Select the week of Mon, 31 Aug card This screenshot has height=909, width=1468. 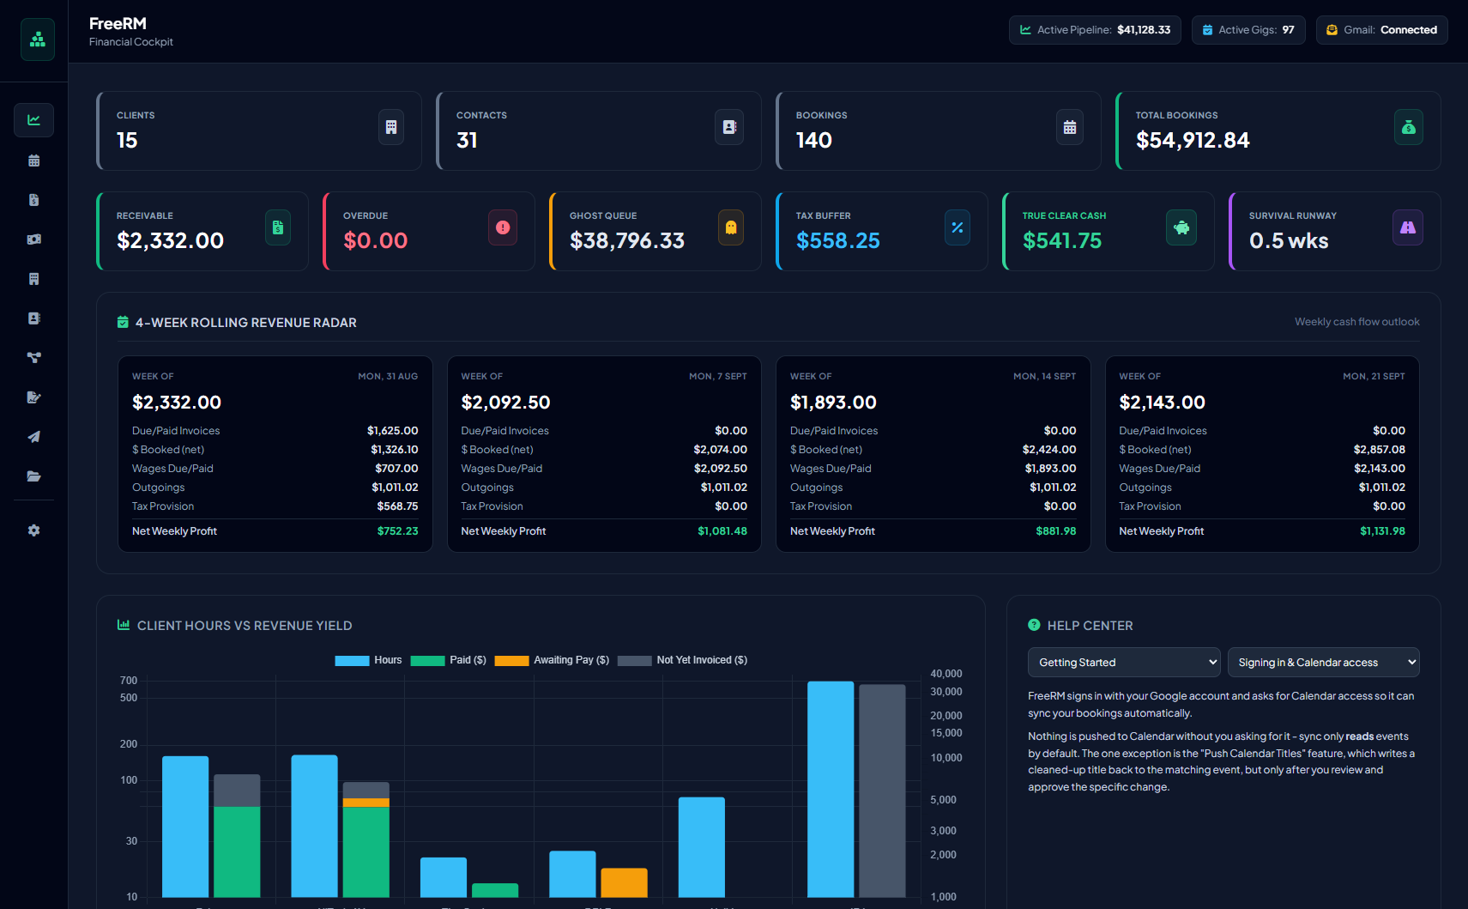[275, 454]
